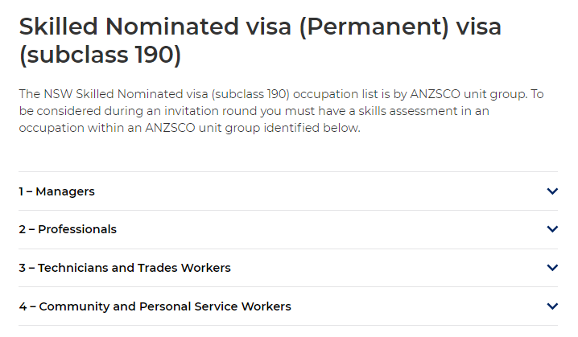Viewport: 578px width, 337px height.
Task: Click "The NSW Skilled Nominated visa" in the intro
Action: 114,94
